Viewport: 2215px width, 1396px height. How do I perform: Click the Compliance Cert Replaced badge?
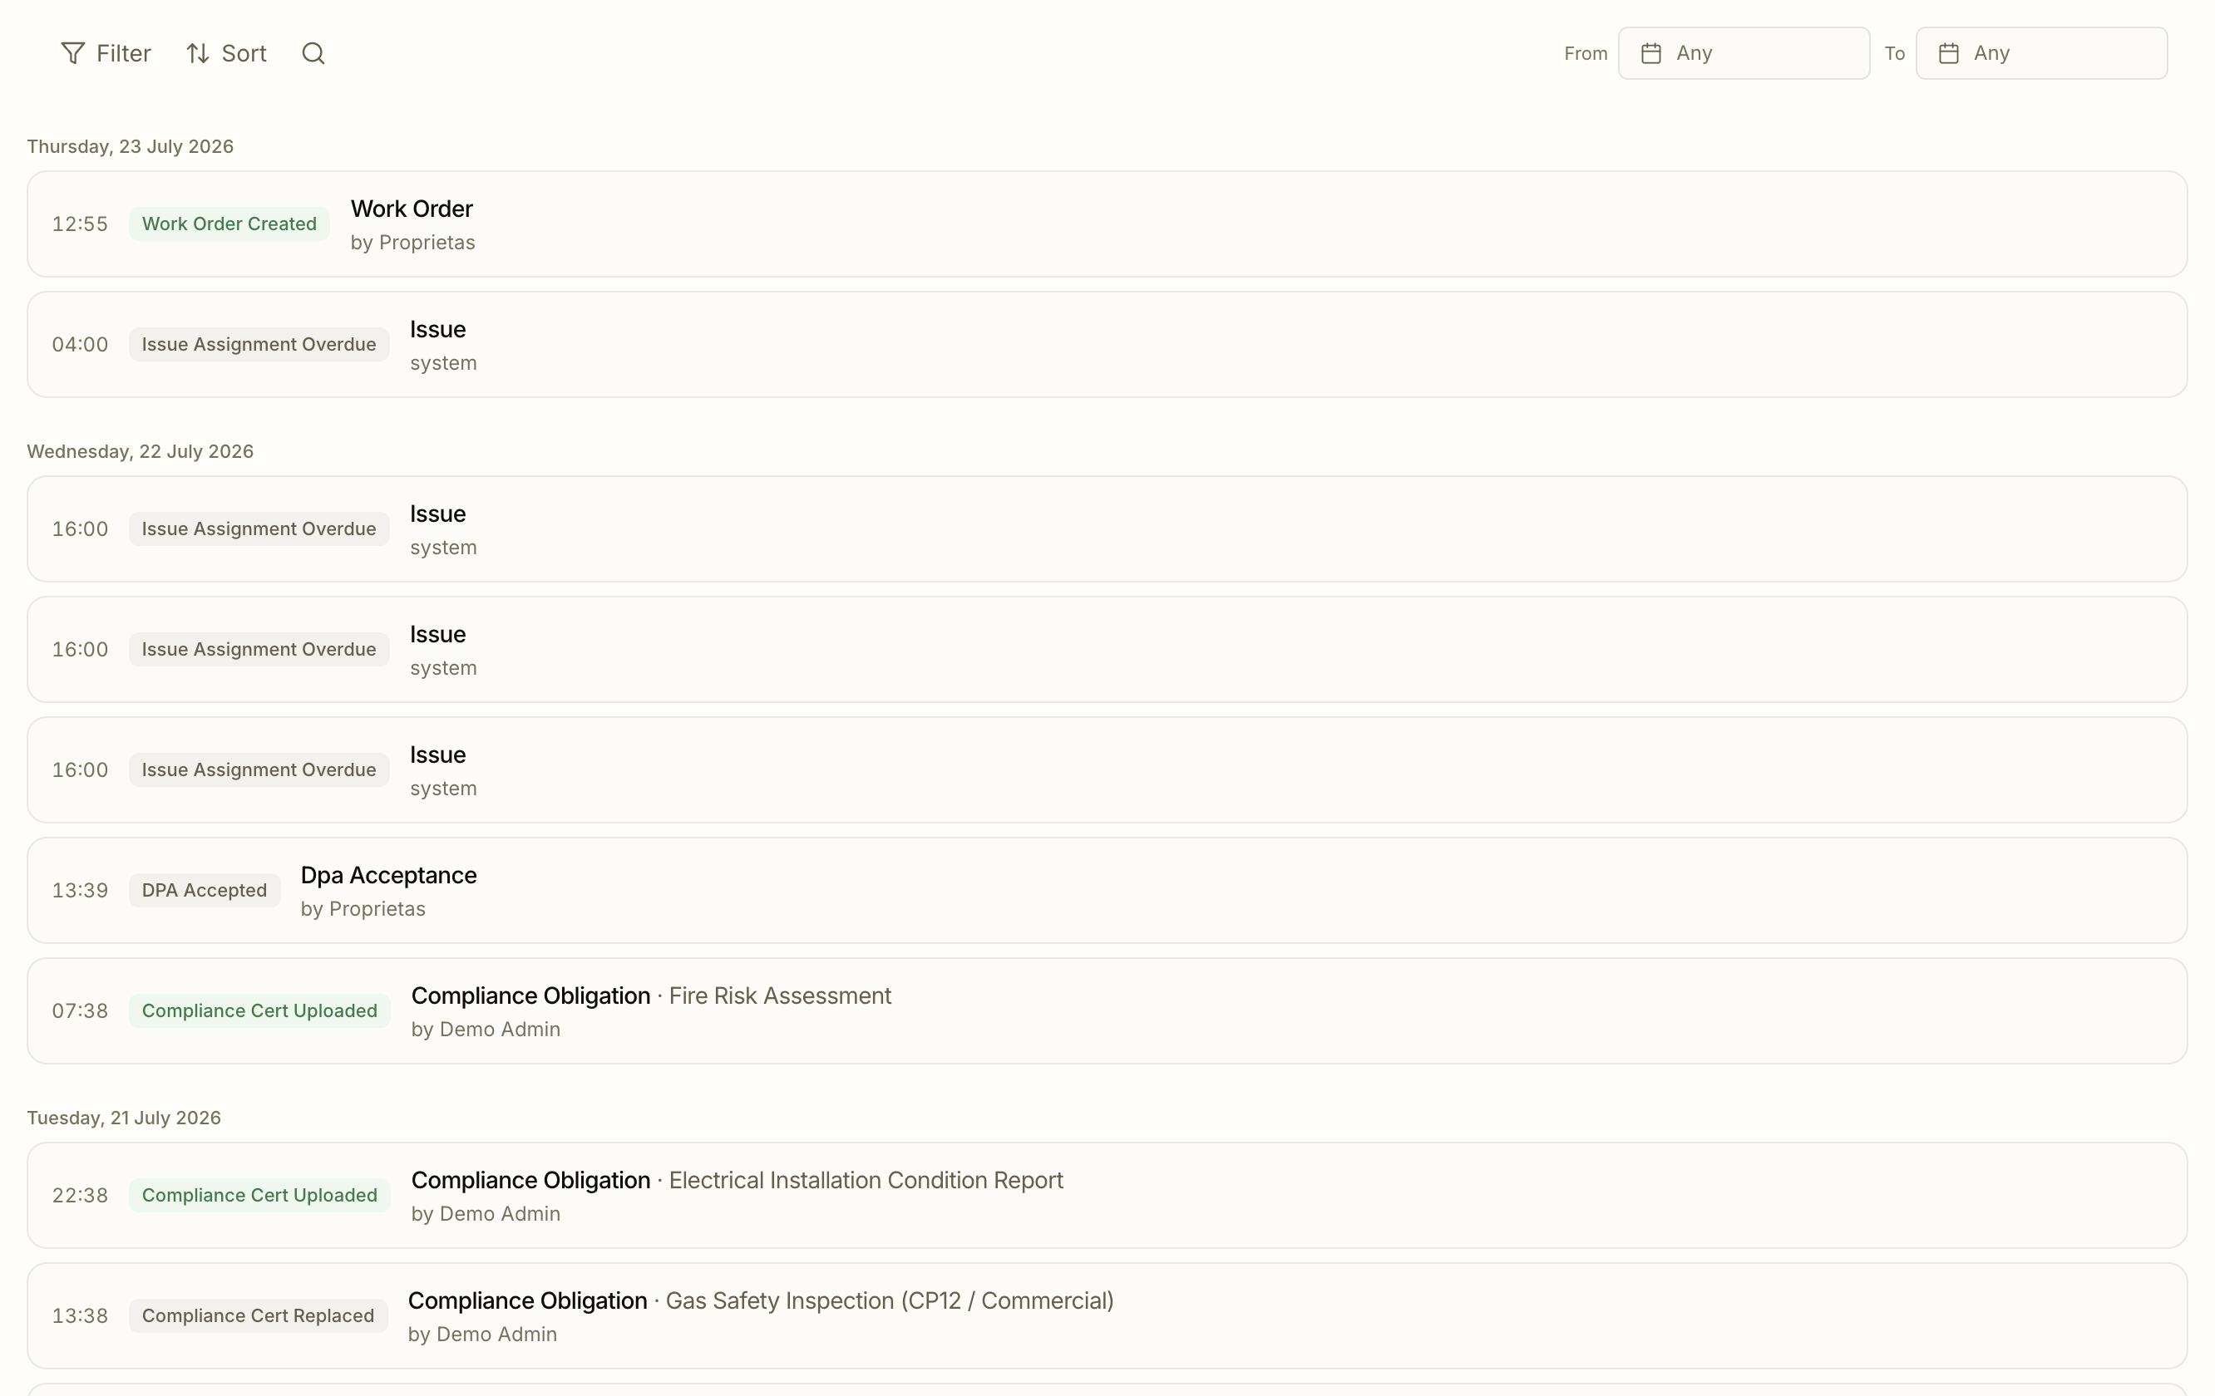pyautogui.click(x=258, y=1315)
